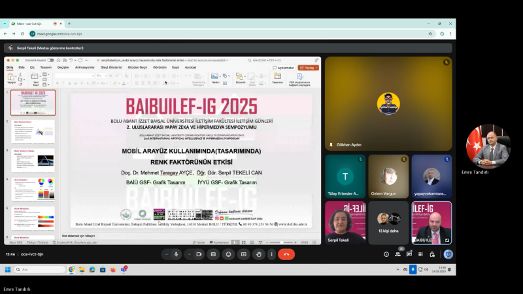523x294 pixels.
Task: Switch to the Görünüm tab
Action: 160,67
